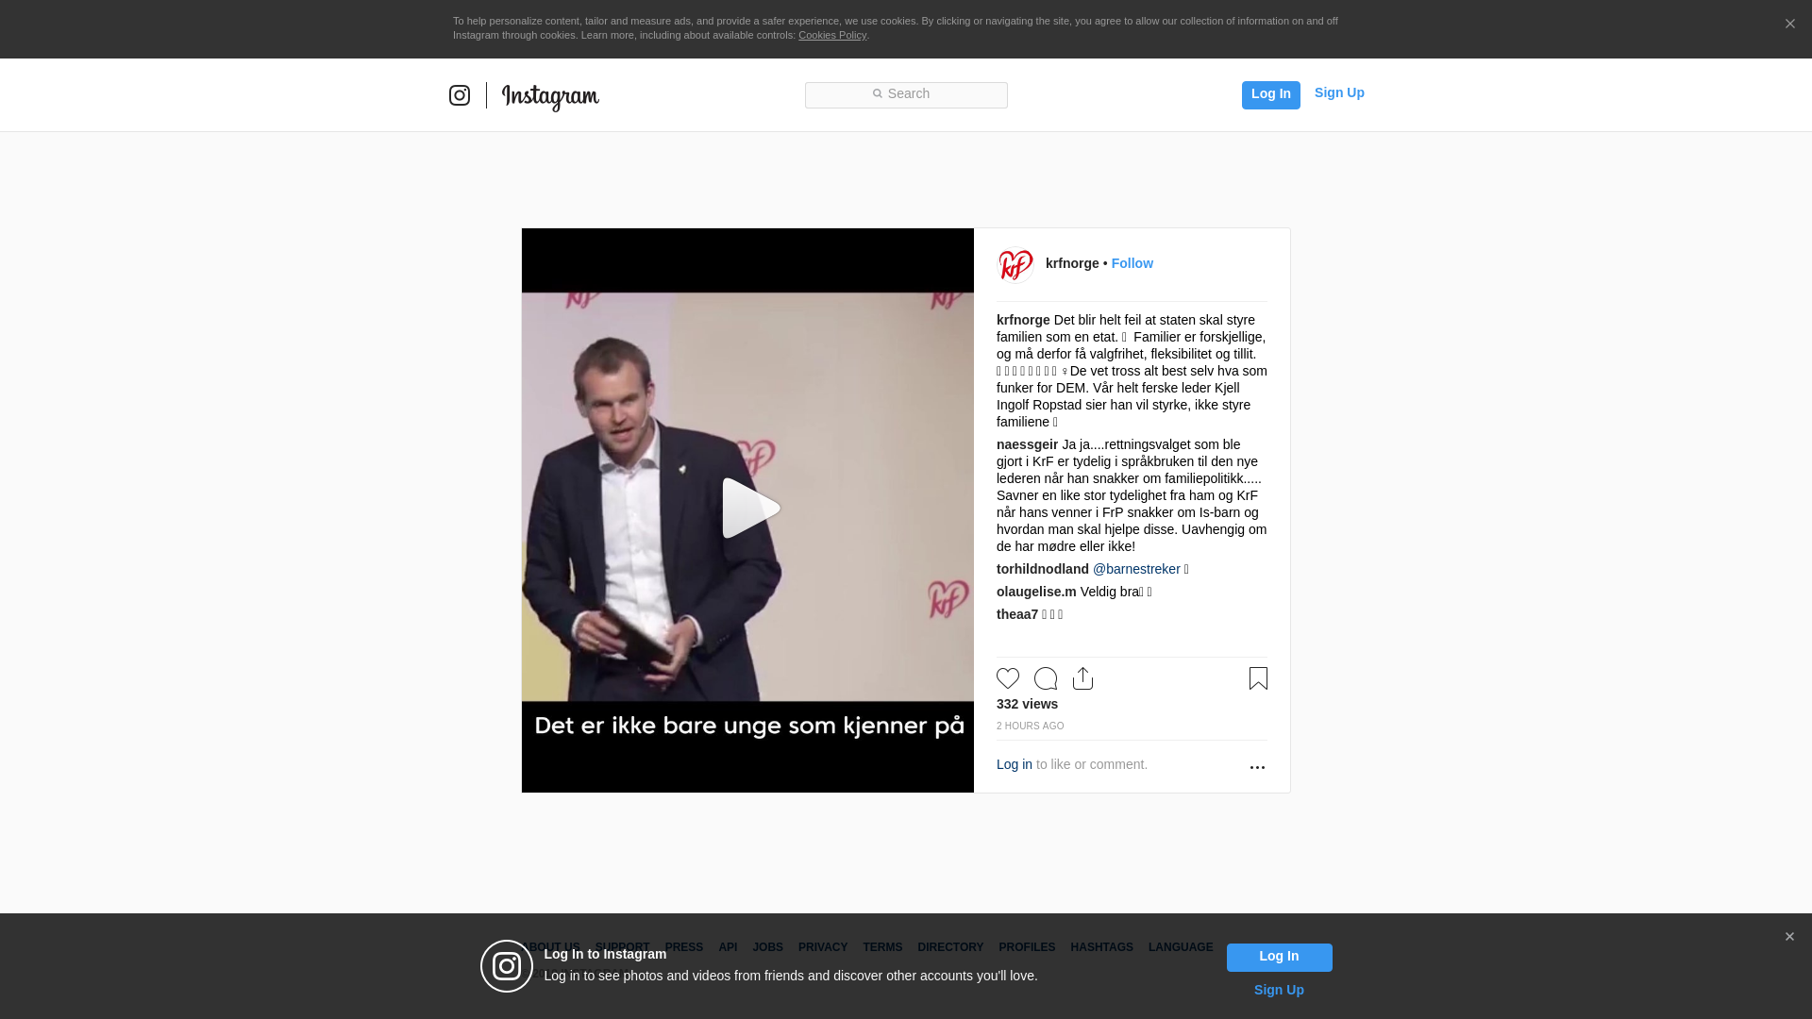Close the Log In to Instagram popup

[x=1789, y=937]
